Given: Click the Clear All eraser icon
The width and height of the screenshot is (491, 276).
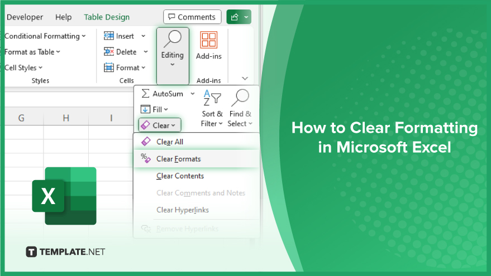Looking at the screenshot, I should click(x=146, y=141).
